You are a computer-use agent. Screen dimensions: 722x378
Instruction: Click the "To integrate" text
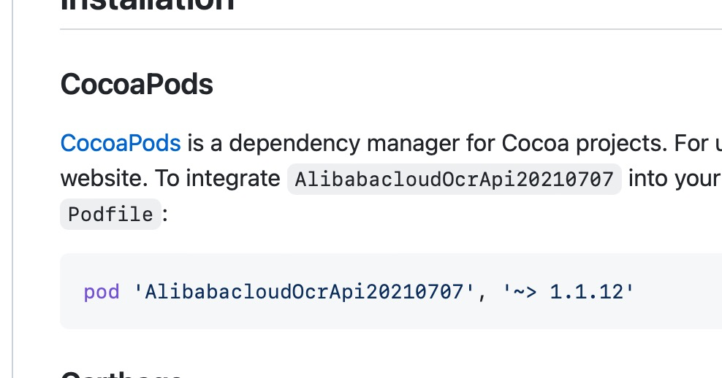(x=217, y=178)
